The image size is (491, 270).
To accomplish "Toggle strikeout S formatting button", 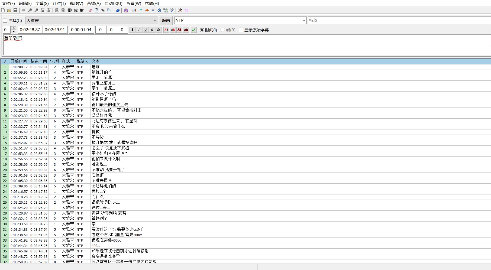I will (x=152, y=30).
